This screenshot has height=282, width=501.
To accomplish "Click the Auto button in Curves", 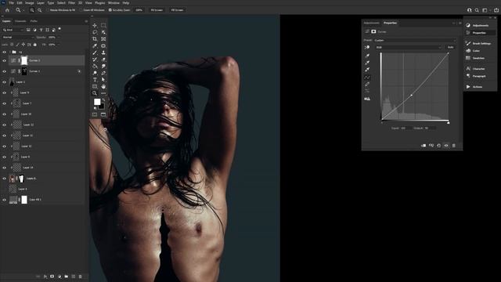I will 451,47.
